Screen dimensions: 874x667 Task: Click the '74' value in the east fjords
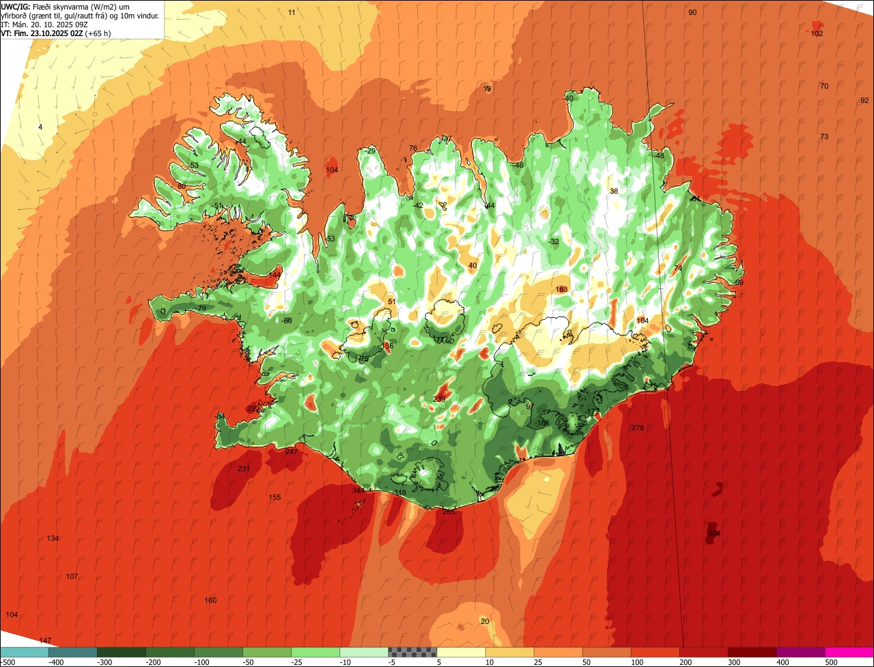(678, 268)
